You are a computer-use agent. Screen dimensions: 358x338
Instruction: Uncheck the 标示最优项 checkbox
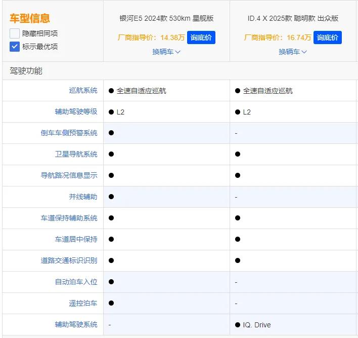pos(15,47)
